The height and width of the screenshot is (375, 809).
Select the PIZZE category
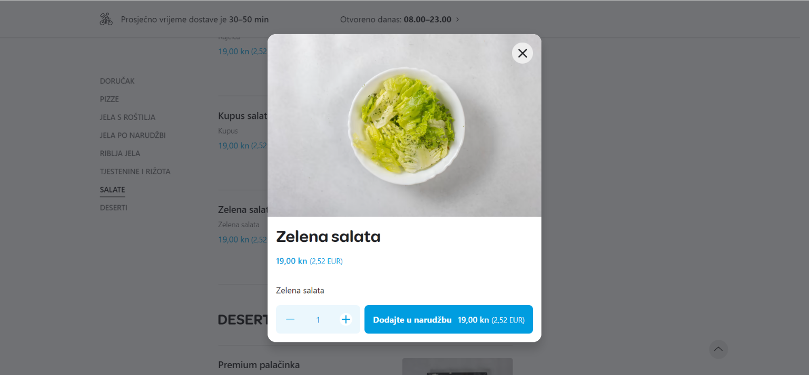110,99
